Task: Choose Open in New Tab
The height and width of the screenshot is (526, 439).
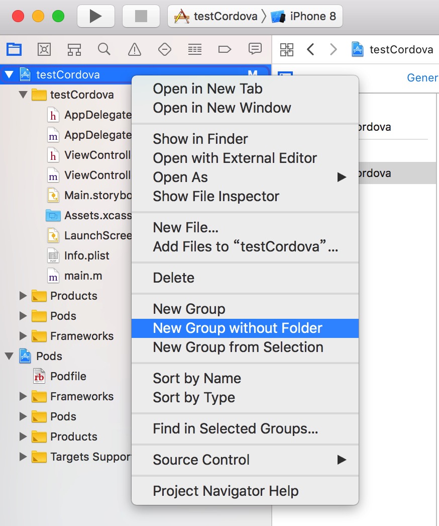Action: (245, 89)
